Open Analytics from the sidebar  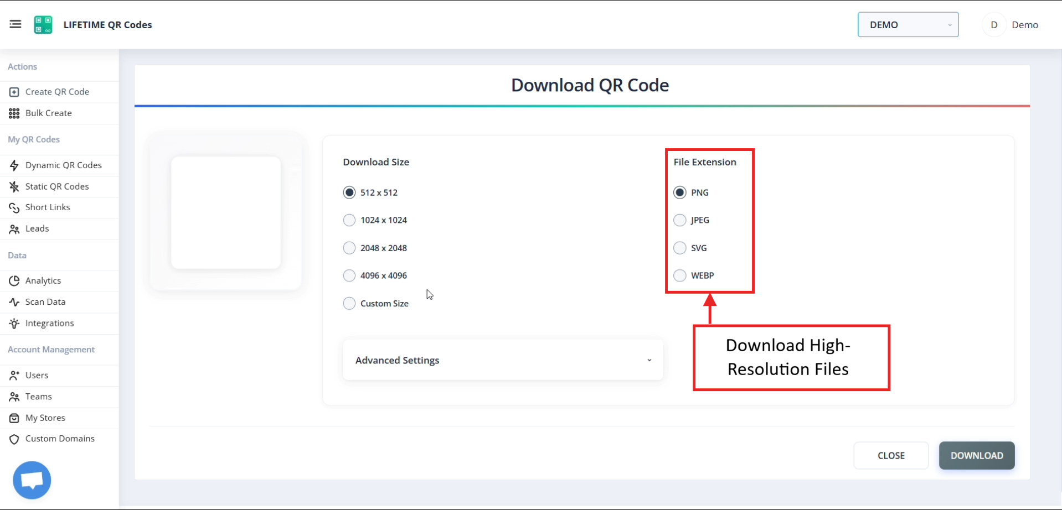click(43, 280)
